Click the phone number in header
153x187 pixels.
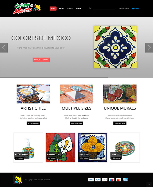(x=124, y=9)
